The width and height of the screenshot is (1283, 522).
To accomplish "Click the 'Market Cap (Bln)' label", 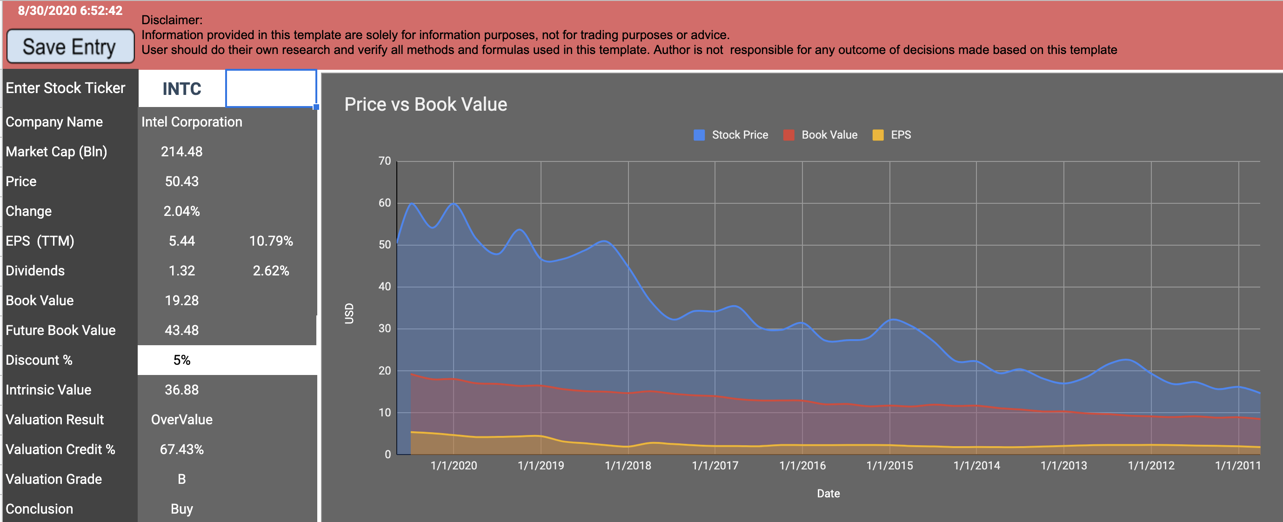I will [56, 151].
